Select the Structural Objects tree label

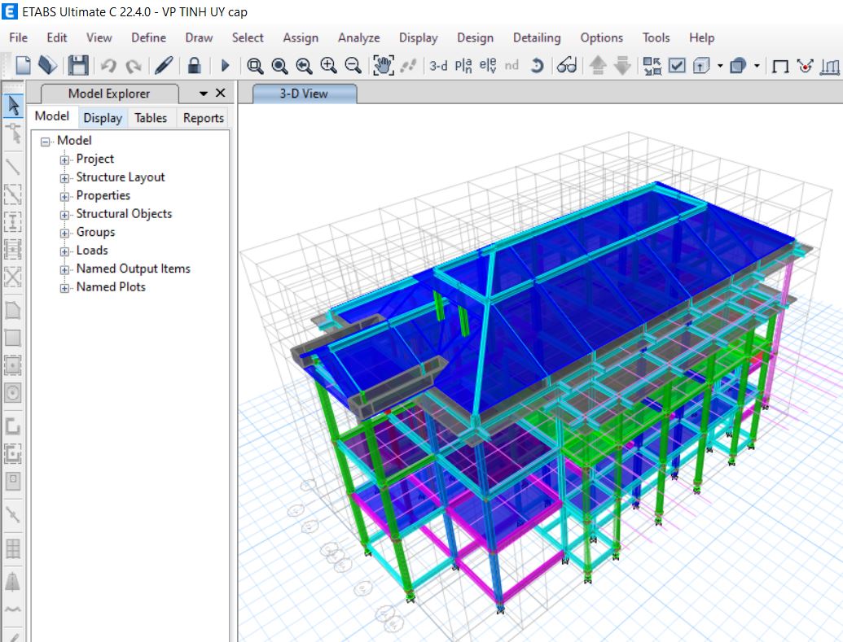tap(124, 214)
